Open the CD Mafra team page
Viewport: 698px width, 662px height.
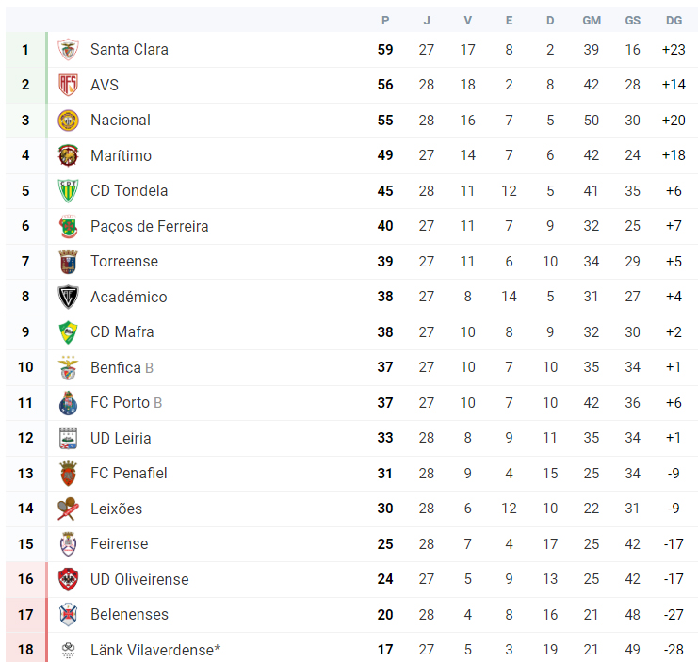coord(122,331)
